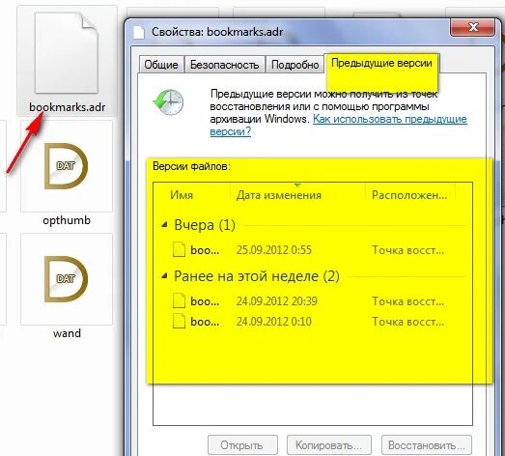
Task: Click the "opthumb" file name label
Action: 67,220
